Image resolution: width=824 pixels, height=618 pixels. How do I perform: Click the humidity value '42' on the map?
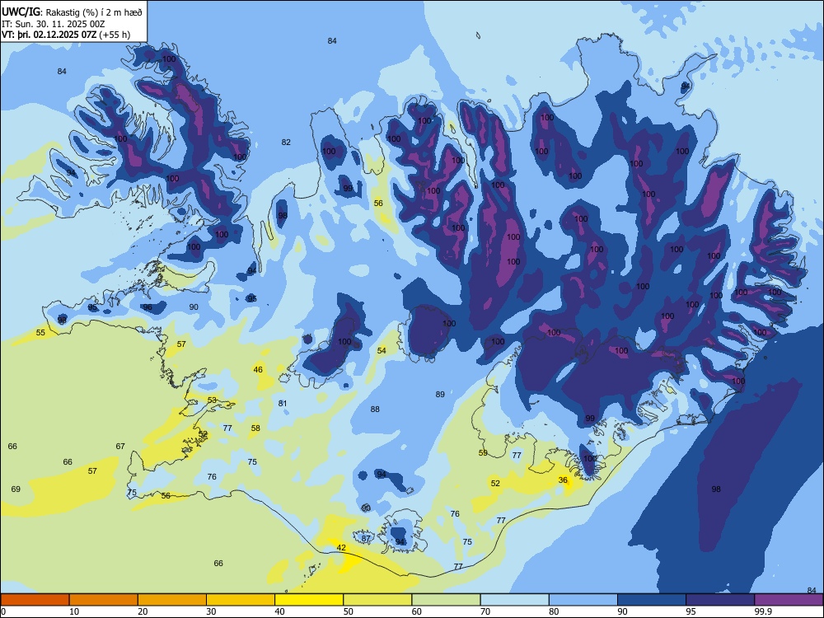(341, 547)
